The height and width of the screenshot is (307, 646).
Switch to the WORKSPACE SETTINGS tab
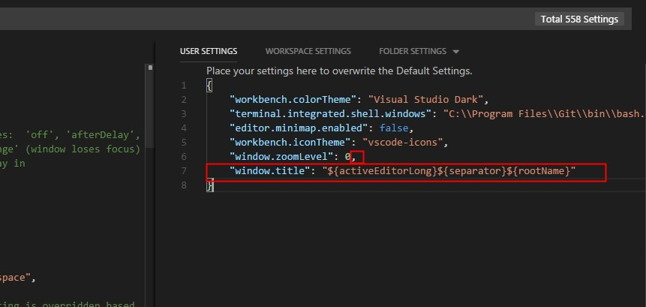[x=308, y=52]
